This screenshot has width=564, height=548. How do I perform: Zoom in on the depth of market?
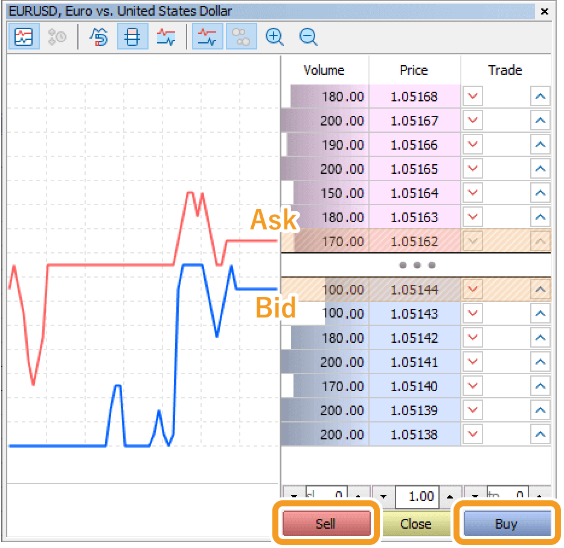coord(274,36)
